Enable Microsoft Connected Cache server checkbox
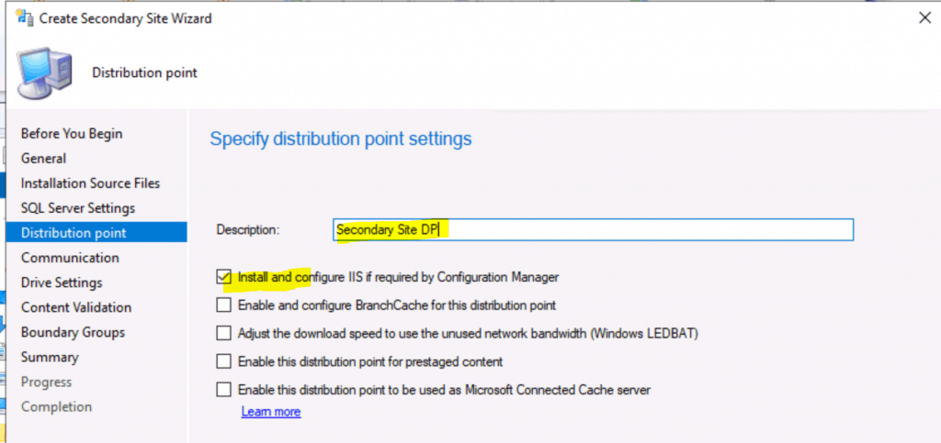Screen dimensions: 941x443 [x=223, y=390]
